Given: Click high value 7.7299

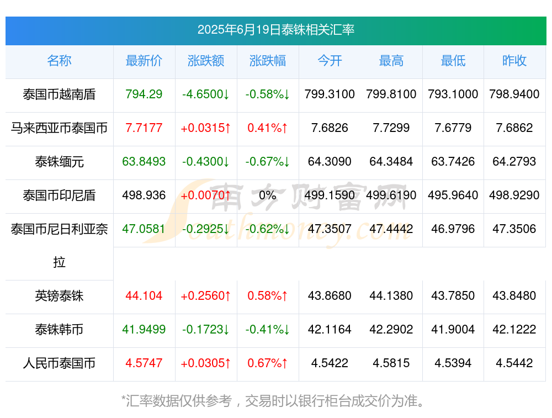Looking at the screenshot, I should tap(391, 128).
